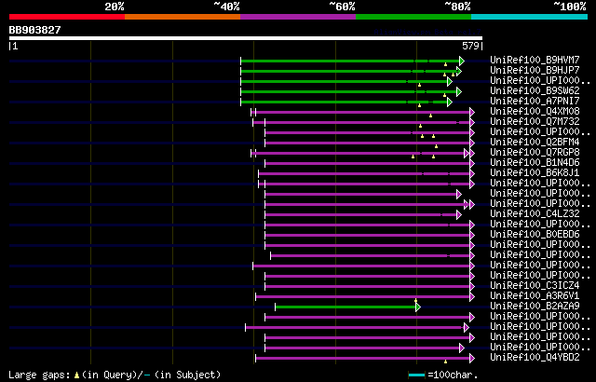Click the purple alignment bar for Q2BFM4
The width and height of the screenshot is (596, 382).
point(368,143)
